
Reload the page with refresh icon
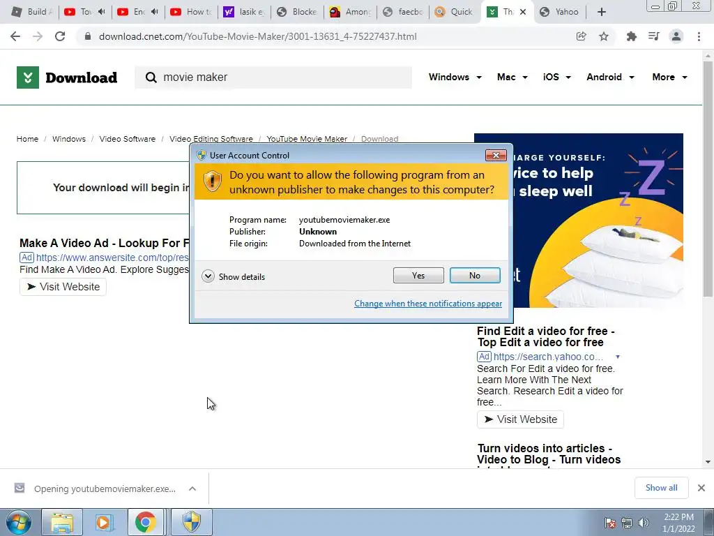pos(60,36)
